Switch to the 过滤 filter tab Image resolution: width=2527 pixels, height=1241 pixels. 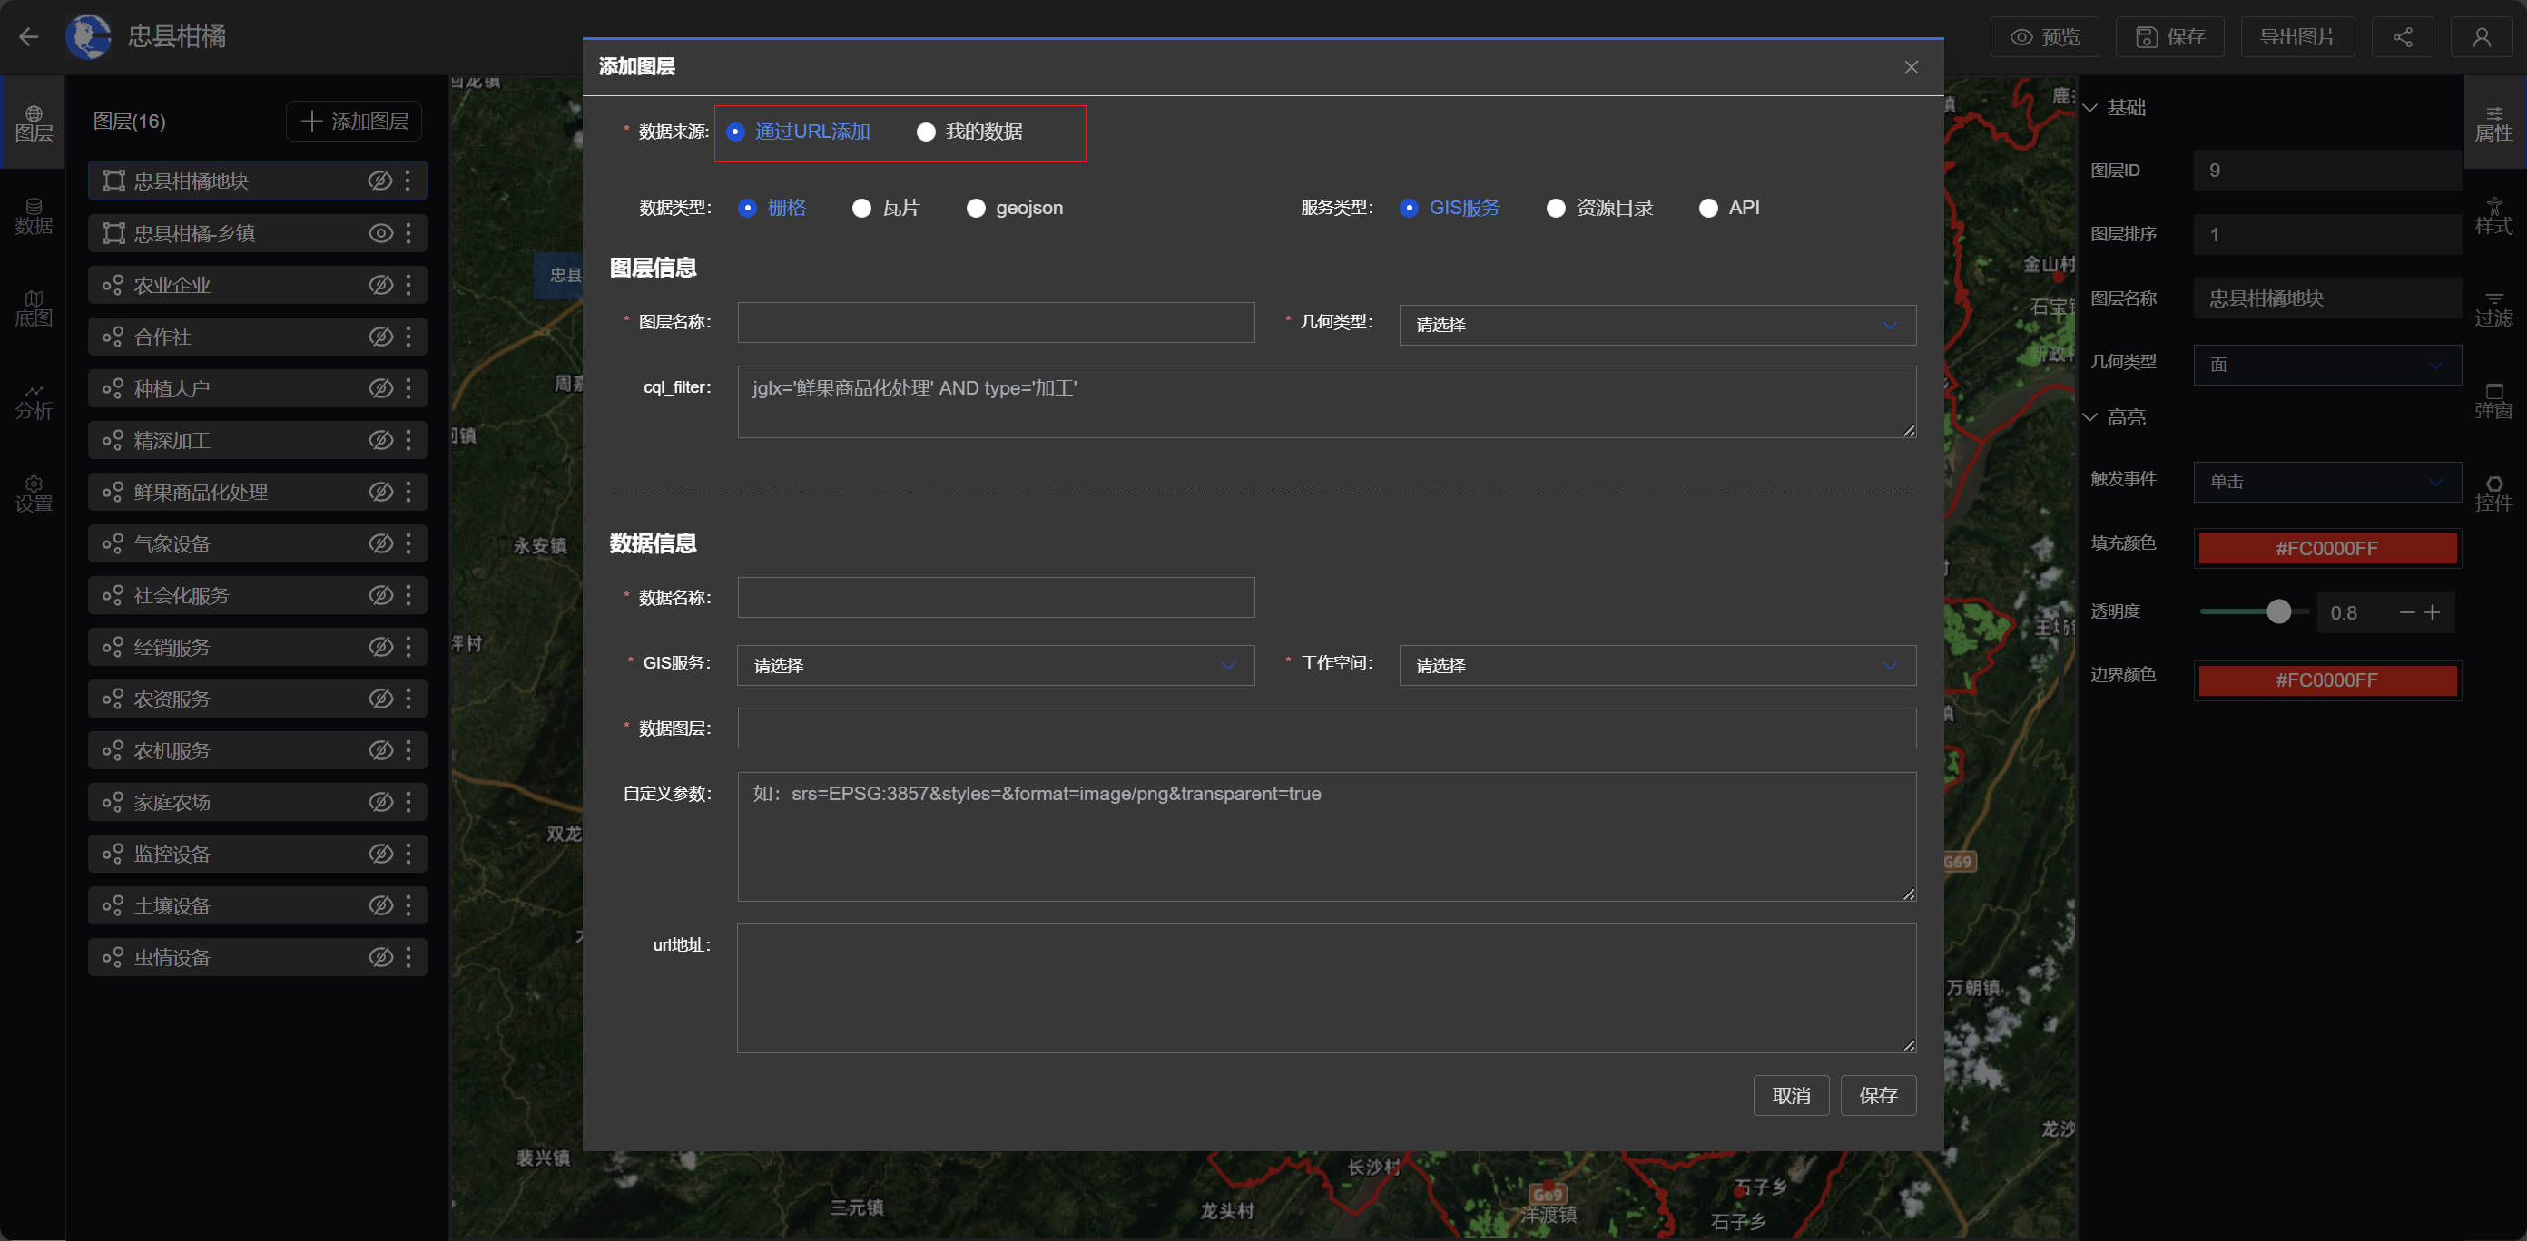tap(2493, 308)
